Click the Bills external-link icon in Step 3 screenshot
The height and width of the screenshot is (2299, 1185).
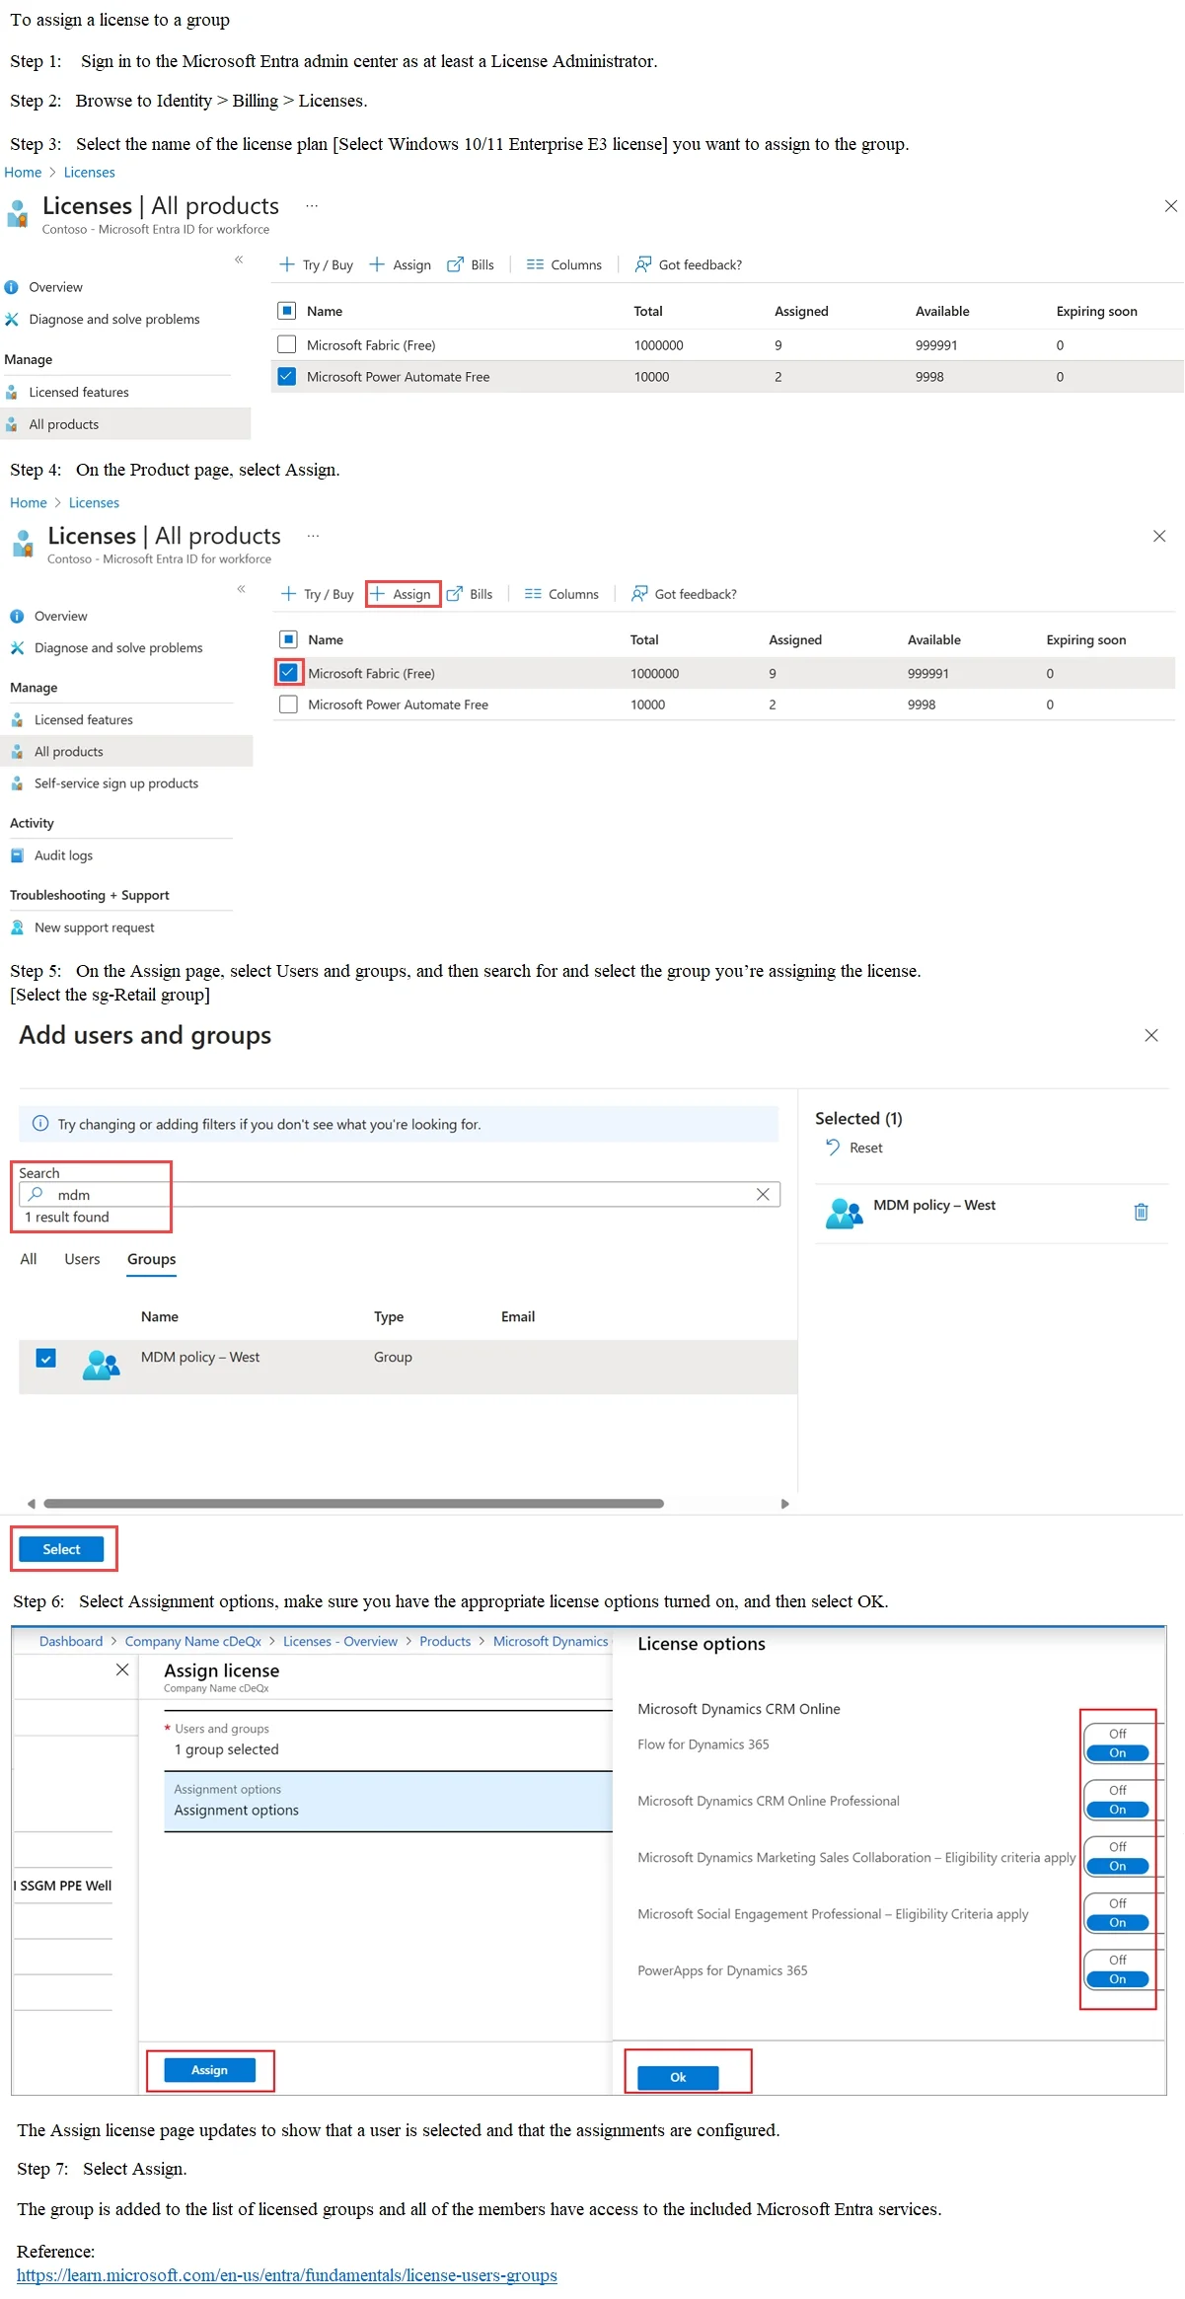[x=455, y=264]
